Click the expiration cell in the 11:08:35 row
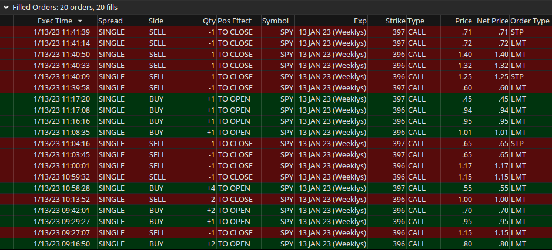552x250 pixels. (x=332, y=132)
